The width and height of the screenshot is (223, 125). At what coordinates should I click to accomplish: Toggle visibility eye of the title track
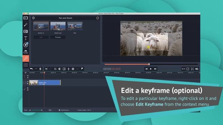coord(28,76)
